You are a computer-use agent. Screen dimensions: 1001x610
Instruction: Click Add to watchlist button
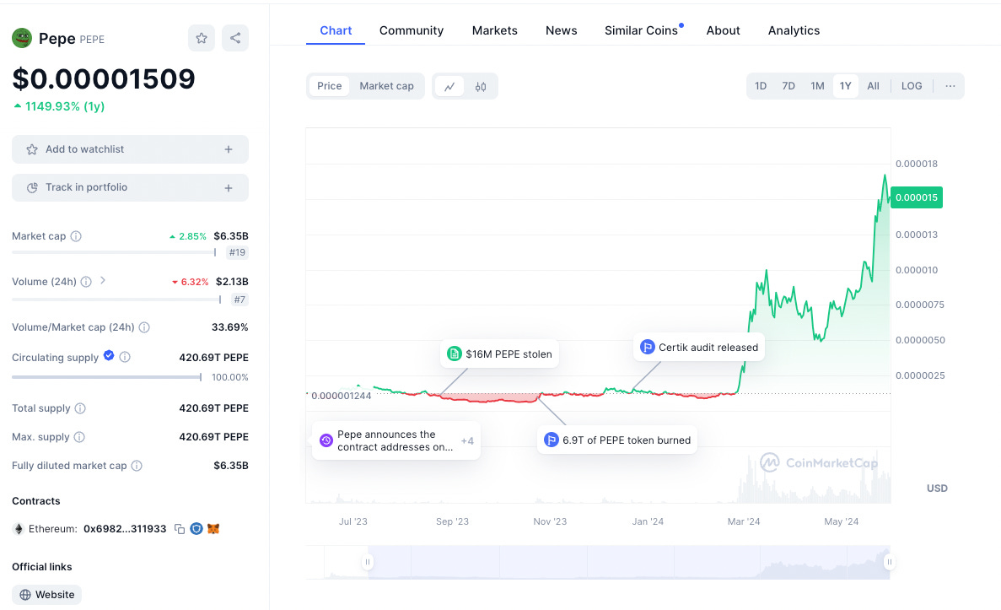pyautogui.click(x=130, y=149)
